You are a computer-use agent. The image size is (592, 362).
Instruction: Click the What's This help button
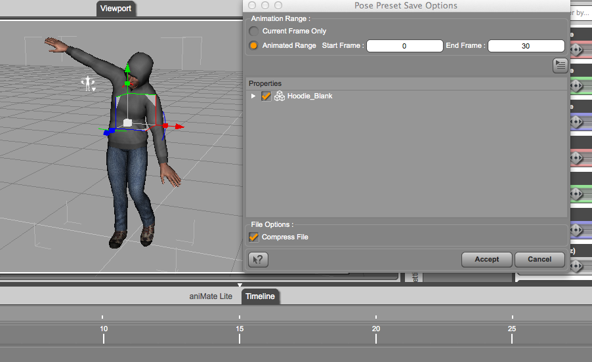(x=258, y=260)
